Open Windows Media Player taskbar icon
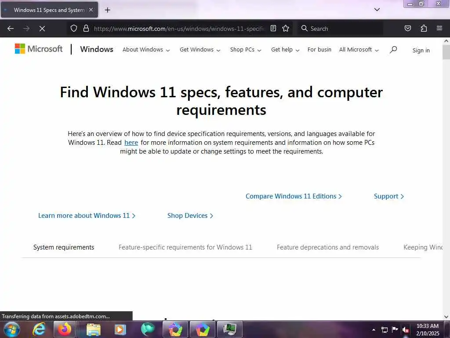 pos(120,330)
